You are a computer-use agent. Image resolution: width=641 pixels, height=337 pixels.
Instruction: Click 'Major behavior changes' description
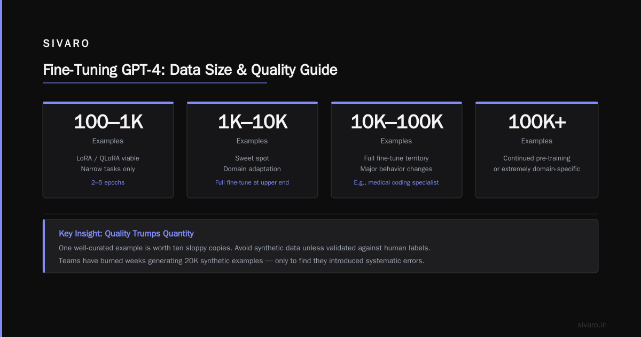coord(396,169)
